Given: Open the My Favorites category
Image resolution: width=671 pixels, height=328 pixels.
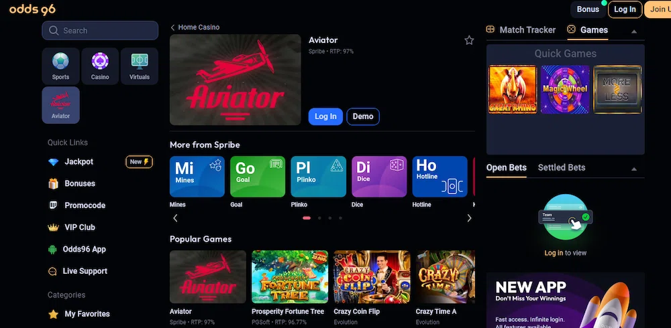Looking at the screenshot, I should point(87,315).
